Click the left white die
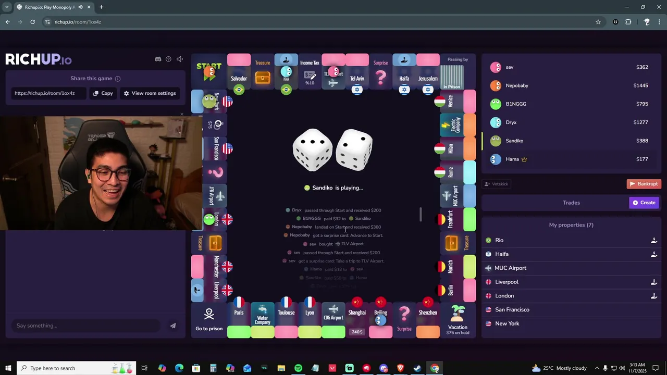This screenshot has width=667, height=375. pos(312,149)
